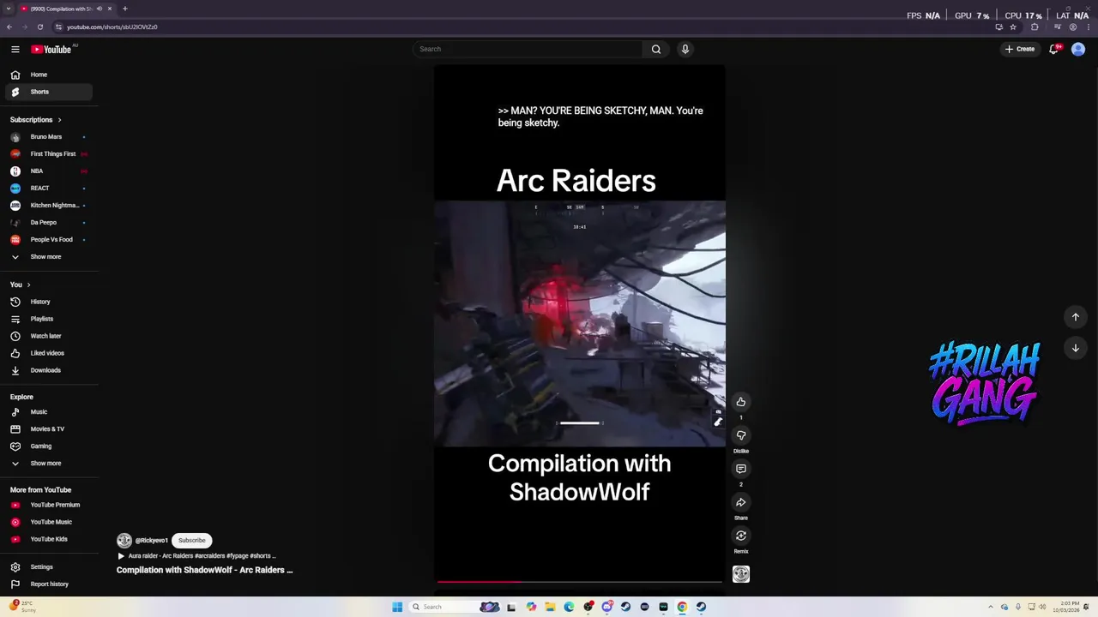
Task: Go to previous Short with up arrow
Action: (1075, 317)
